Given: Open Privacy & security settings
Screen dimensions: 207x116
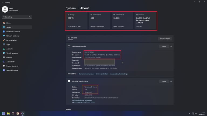Looking at the screenshot, I should (17, 66).
